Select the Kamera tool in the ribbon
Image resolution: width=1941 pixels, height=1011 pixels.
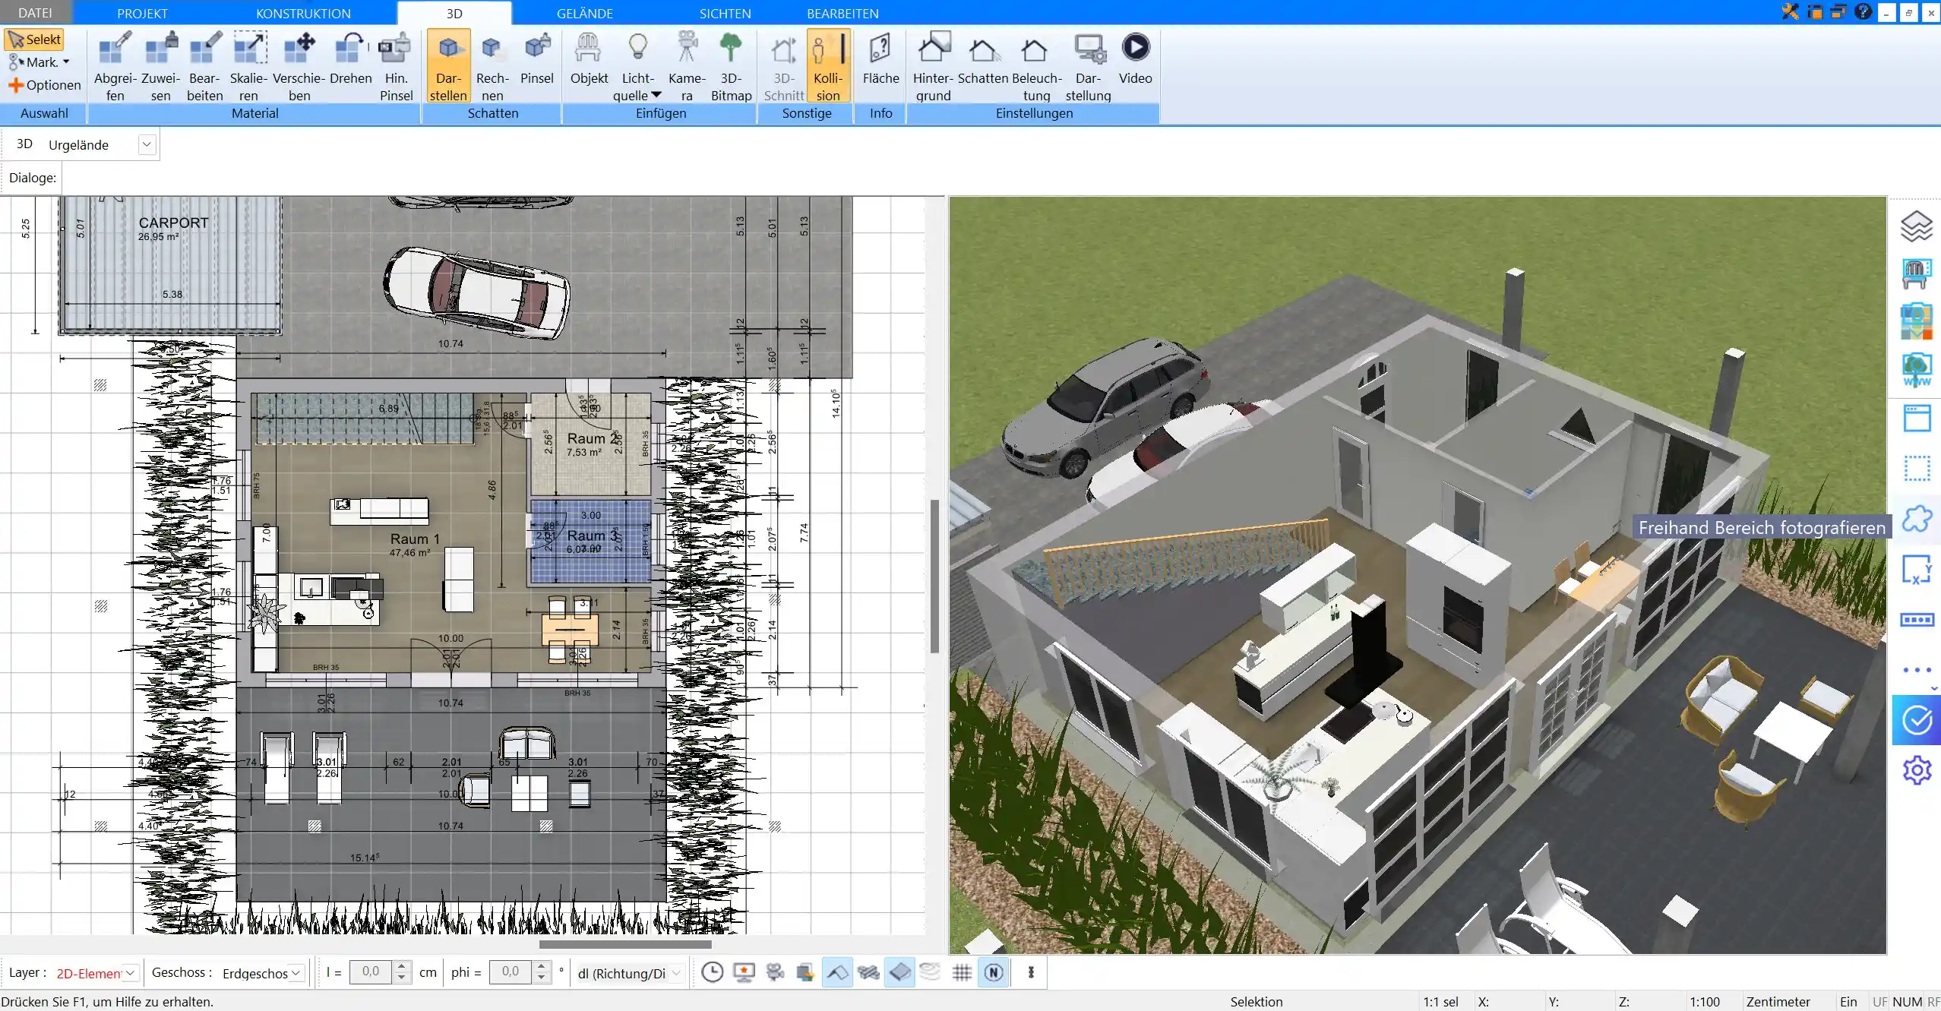click(x=686, y=65)
